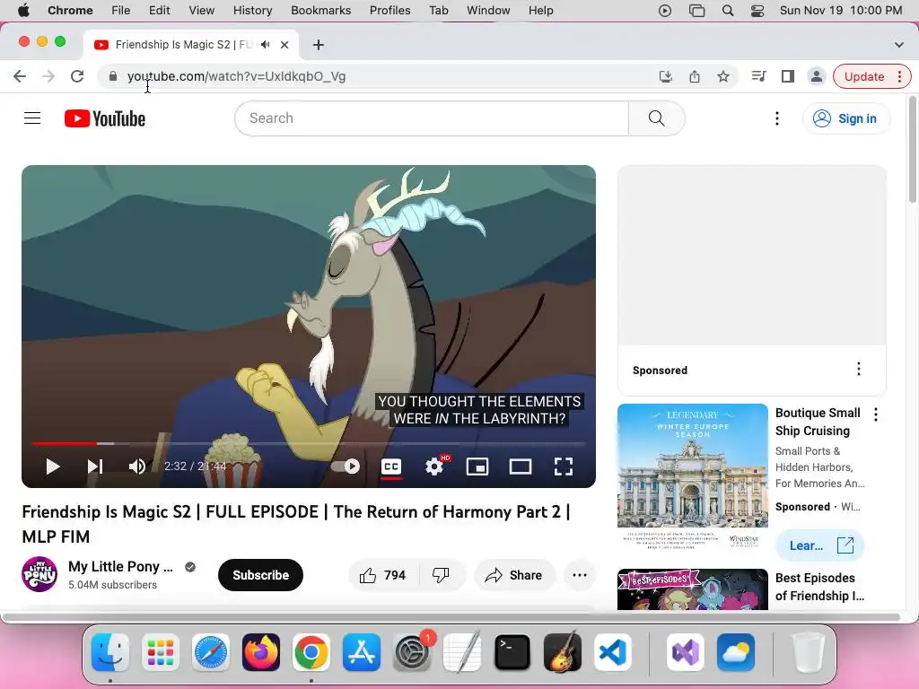Launch Firefox from the dock
This screenshot has height=689, width=919.
[261, 652]
